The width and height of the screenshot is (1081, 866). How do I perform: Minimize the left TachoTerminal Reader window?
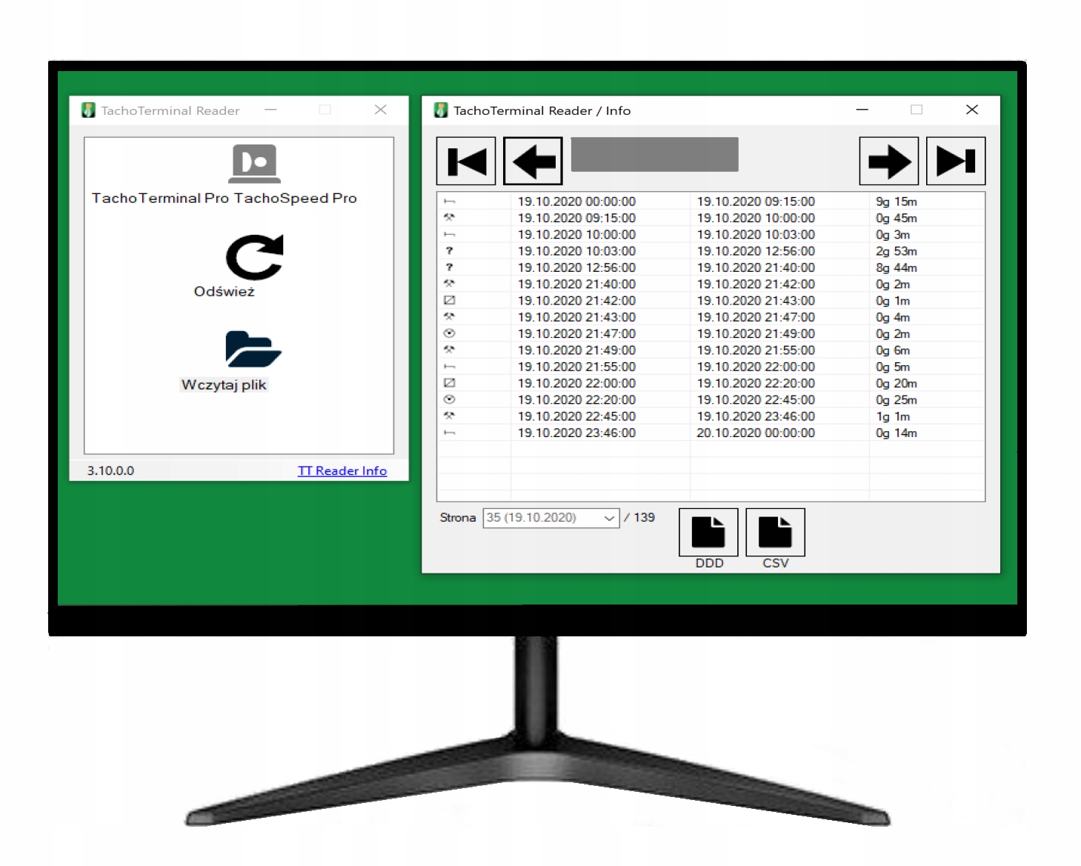(x=270, y=110)
